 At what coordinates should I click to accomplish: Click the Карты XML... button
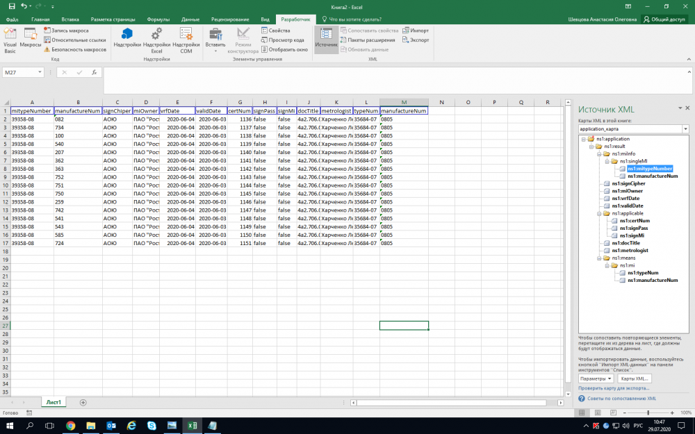635,378
